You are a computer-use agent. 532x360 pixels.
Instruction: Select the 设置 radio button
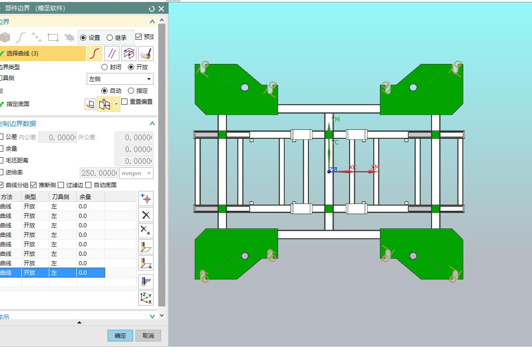pyautogui.click(x=83, y=38)
